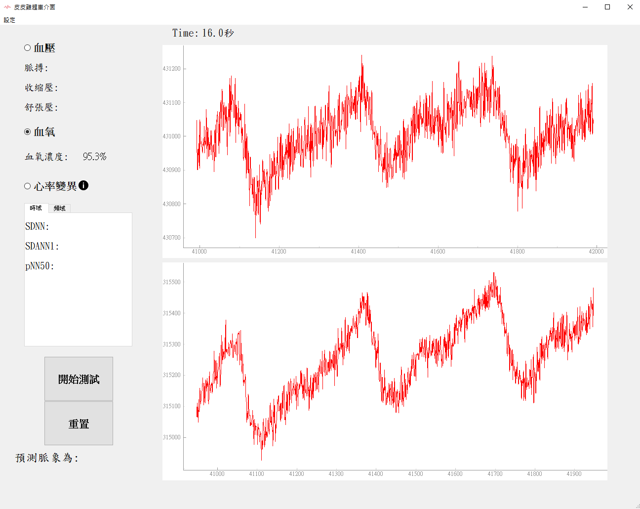640x509 pixels.
Task: Minimize the application window
Action: coord(585,7)
